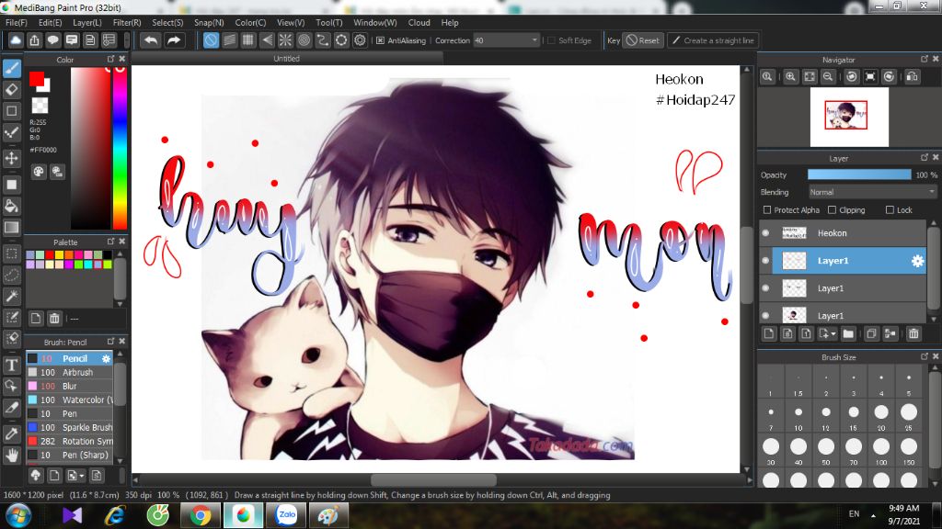Toggle the AntiAliasing checkbox
The image size is (942, 529).
(x=380, y=40)
